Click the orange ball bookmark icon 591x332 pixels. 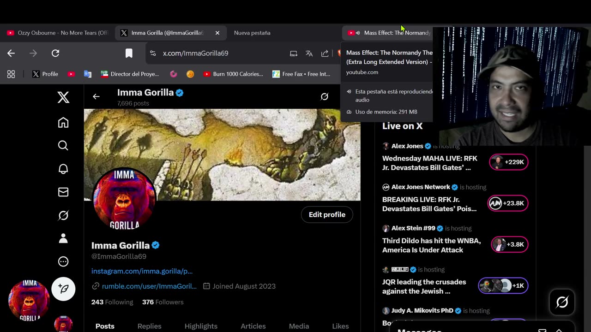190,74
